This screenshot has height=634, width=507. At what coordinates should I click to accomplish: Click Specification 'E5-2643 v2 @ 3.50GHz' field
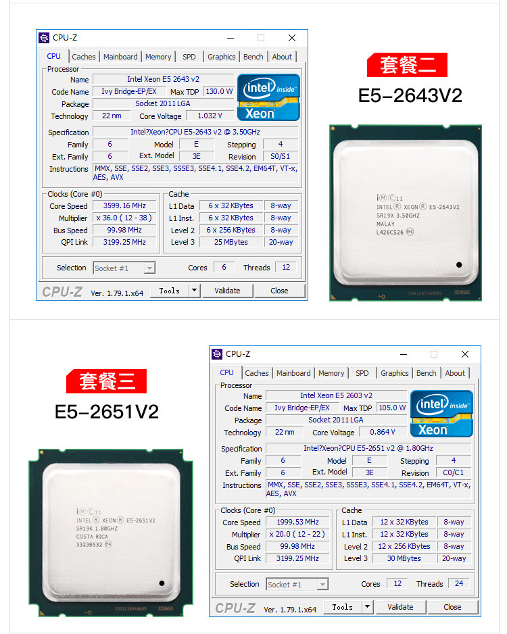click(195, 132)
